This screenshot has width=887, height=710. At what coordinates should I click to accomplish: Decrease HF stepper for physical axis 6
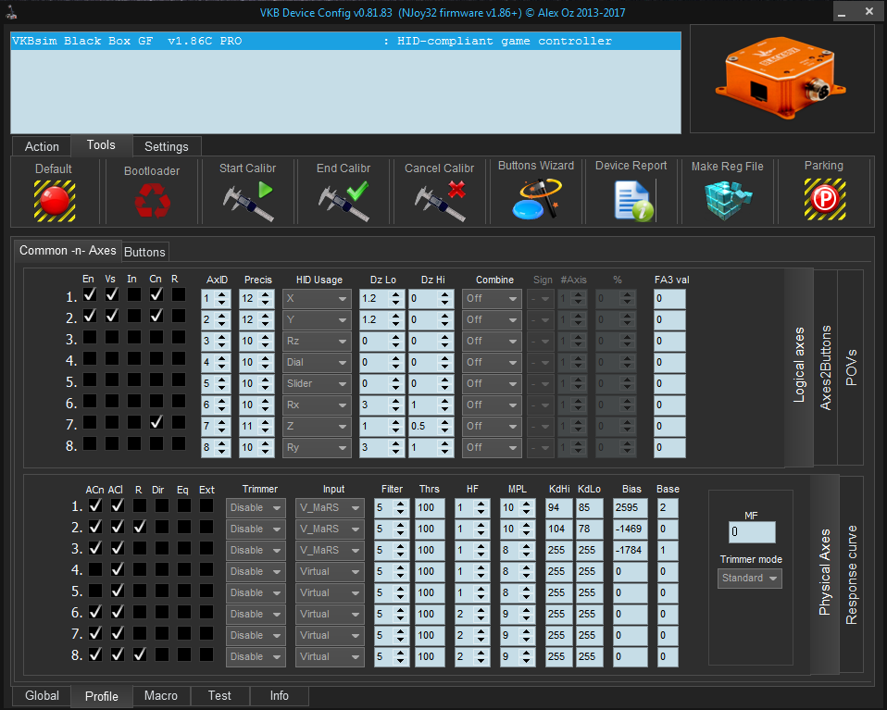481,618
